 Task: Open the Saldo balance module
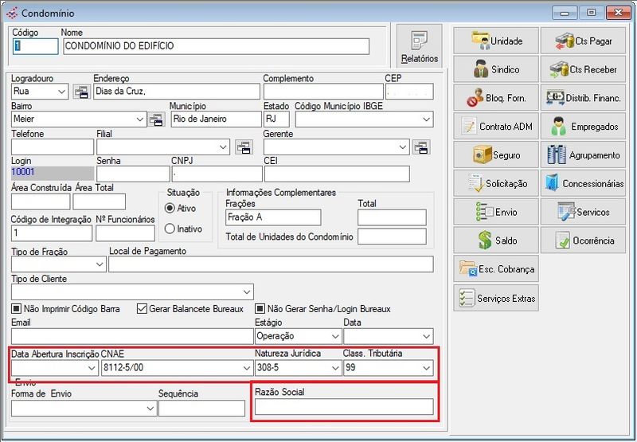[x=496, y=240]
